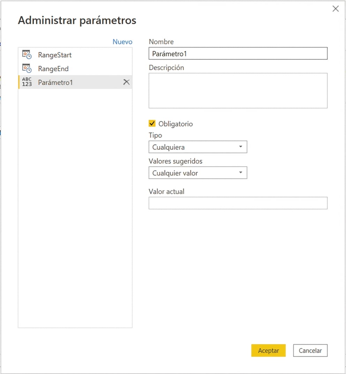Open the Tipo dropdown showing Cualquiera
The width and height of the screenshot is (346, 374).
pyautogui.click(x=198, y=147)
